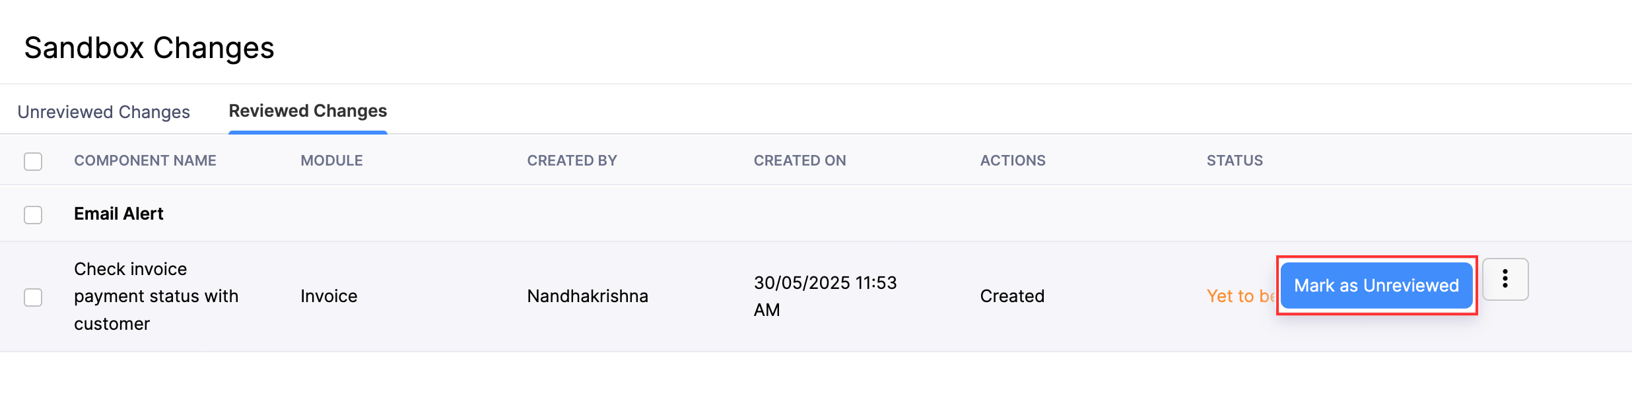1632x405 pixels.
Task: Toggle the select-all checkbox in the table header
Action: tap(33, 162)
